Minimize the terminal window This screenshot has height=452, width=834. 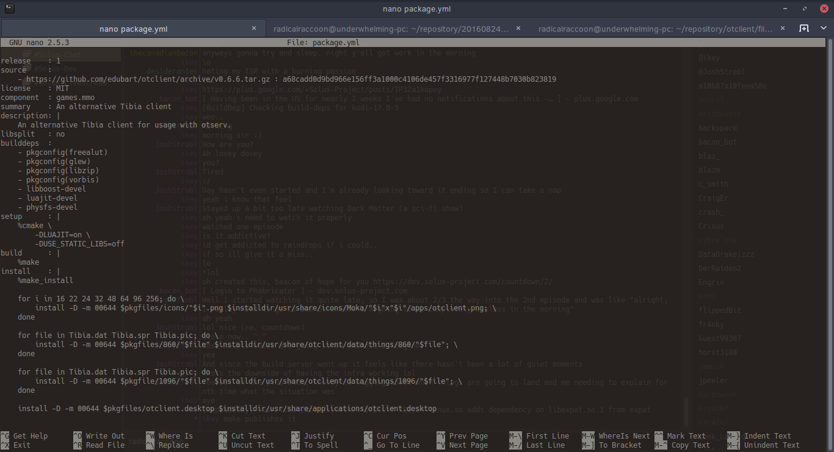pyautogui.click(x=786, y=9)
